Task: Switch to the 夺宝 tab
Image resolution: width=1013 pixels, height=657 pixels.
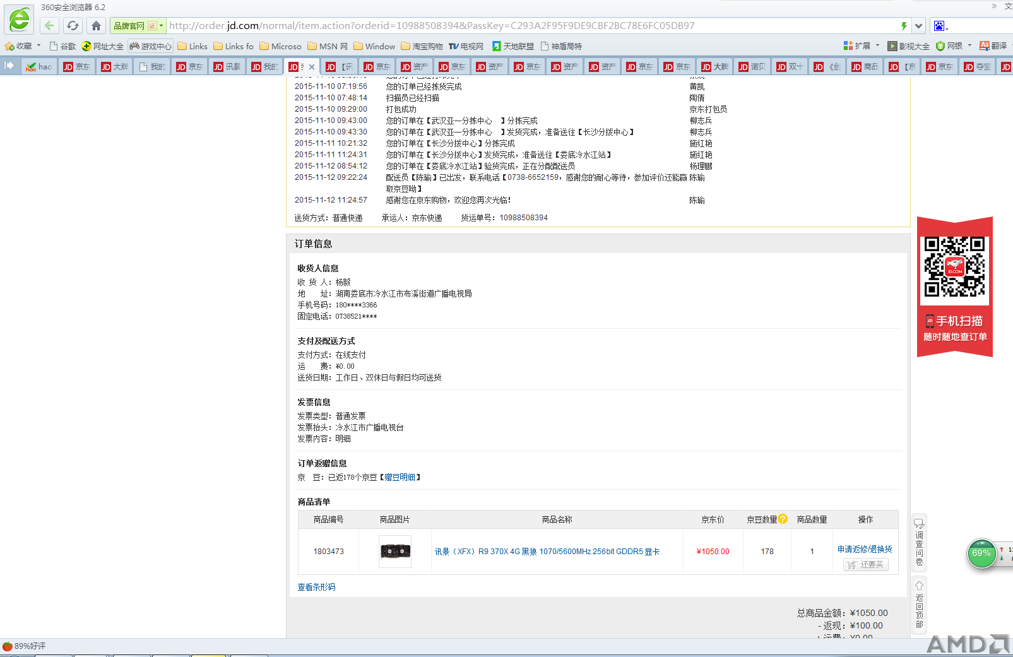Action: (x=977, y=66)
